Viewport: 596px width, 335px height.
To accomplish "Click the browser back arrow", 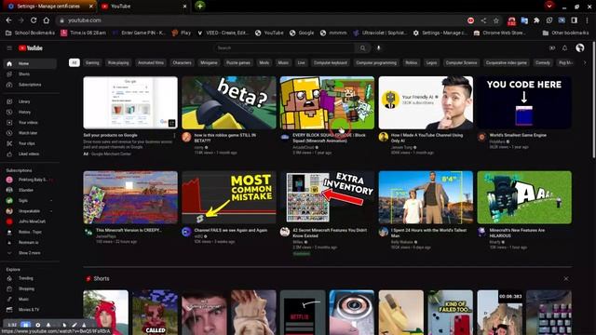I will [x=8, y=20].
